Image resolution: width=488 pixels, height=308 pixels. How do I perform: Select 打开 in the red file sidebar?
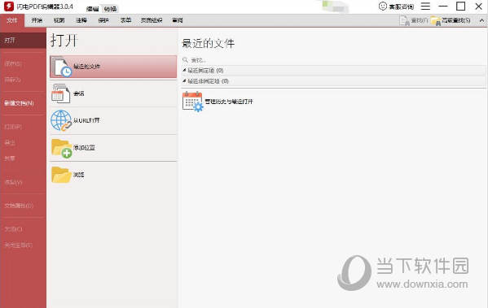23,41
